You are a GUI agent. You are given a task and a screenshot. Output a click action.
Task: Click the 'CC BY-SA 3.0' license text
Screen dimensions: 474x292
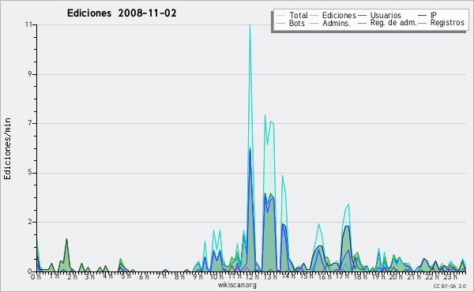[x=450, y=286]
